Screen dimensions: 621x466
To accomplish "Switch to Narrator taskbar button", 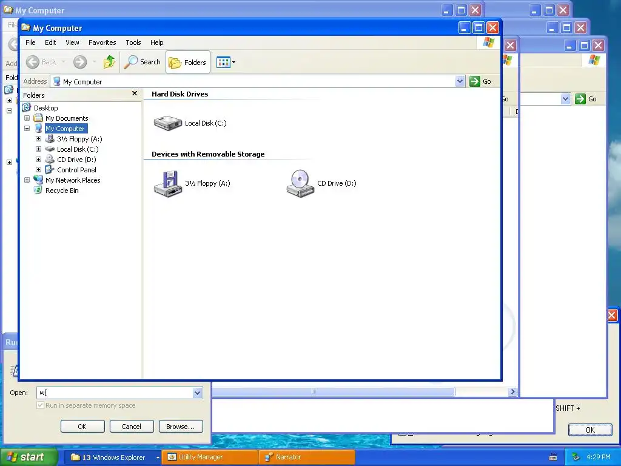I will [x=306, y=458].
